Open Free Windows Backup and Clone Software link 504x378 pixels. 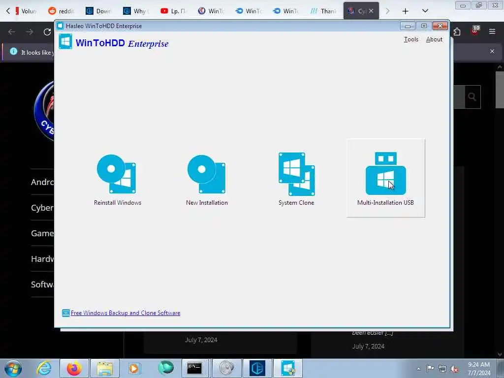[126, 313]
